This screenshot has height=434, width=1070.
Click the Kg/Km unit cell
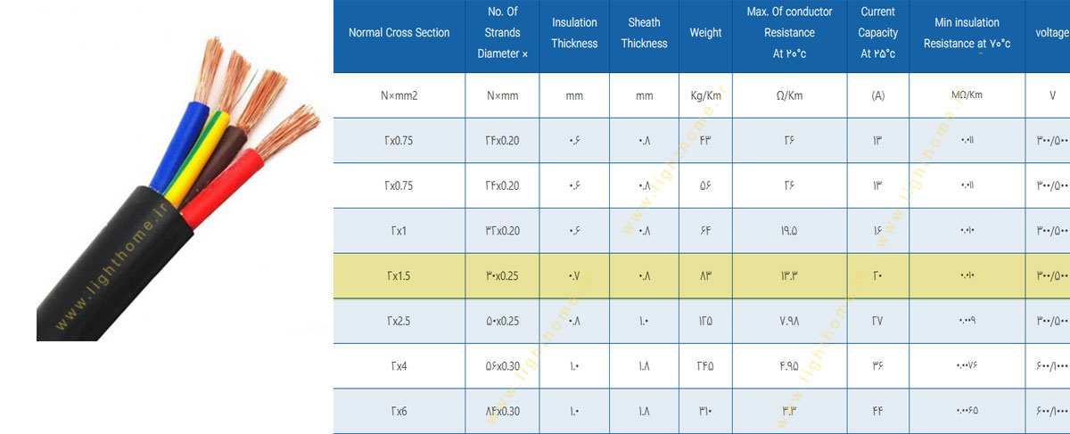pyautogui.click(x=705, y=95)
